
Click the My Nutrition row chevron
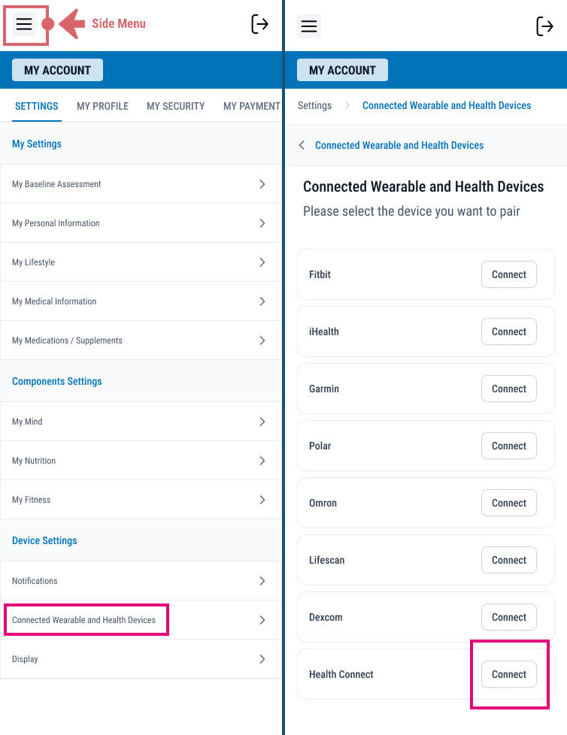(262, 461)
